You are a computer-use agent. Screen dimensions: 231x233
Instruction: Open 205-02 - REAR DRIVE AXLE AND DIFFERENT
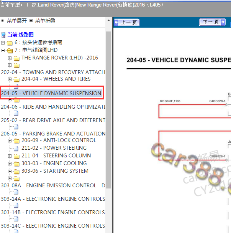click(53, 120)
